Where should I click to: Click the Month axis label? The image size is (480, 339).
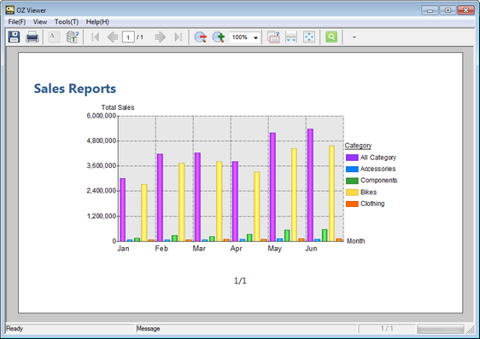pos(355,241)
